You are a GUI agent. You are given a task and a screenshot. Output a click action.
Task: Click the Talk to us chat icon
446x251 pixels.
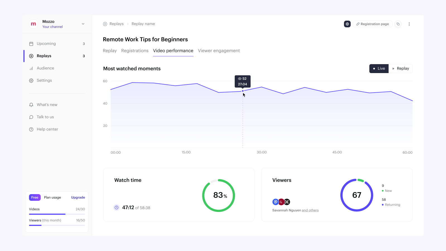31,117
